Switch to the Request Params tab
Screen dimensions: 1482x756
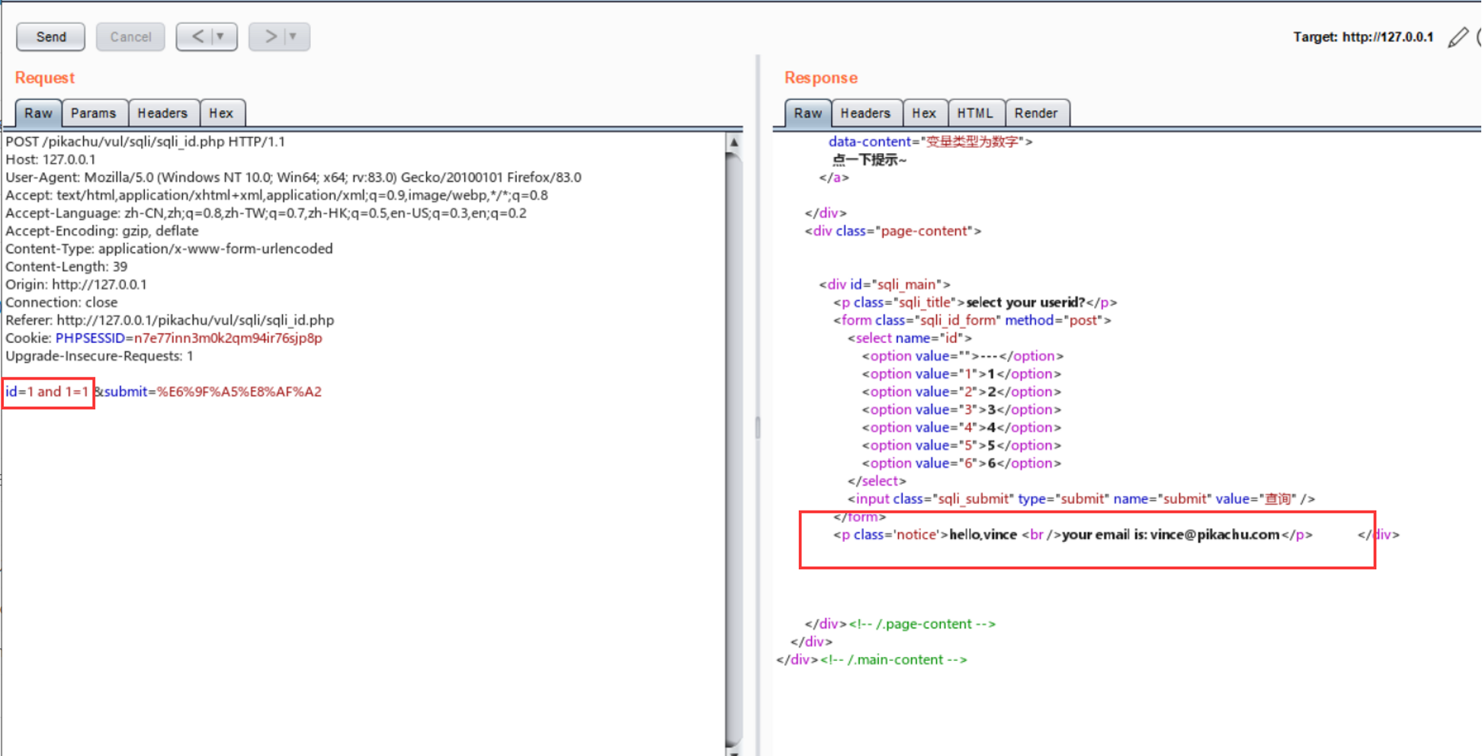point(93,113)
